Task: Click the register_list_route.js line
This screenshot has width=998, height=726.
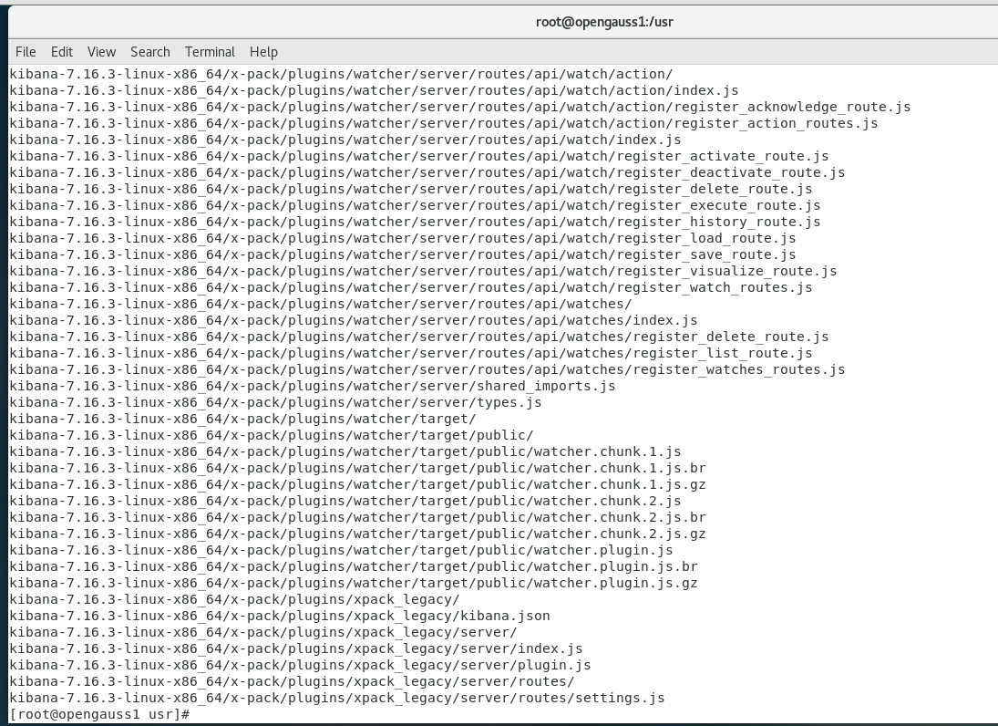Action: point(411,354)
